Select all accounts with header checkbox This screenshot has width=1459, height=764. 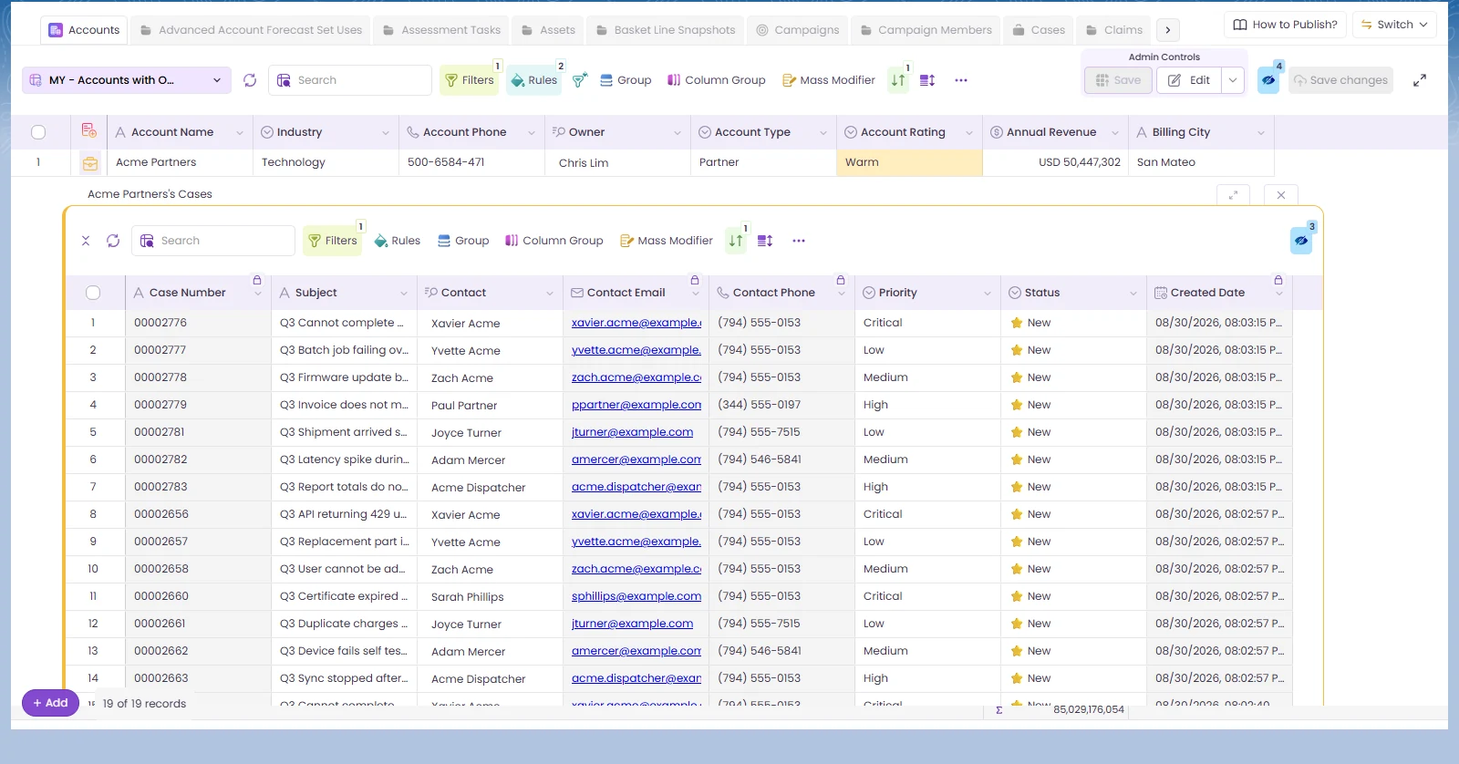click(38, 132)
